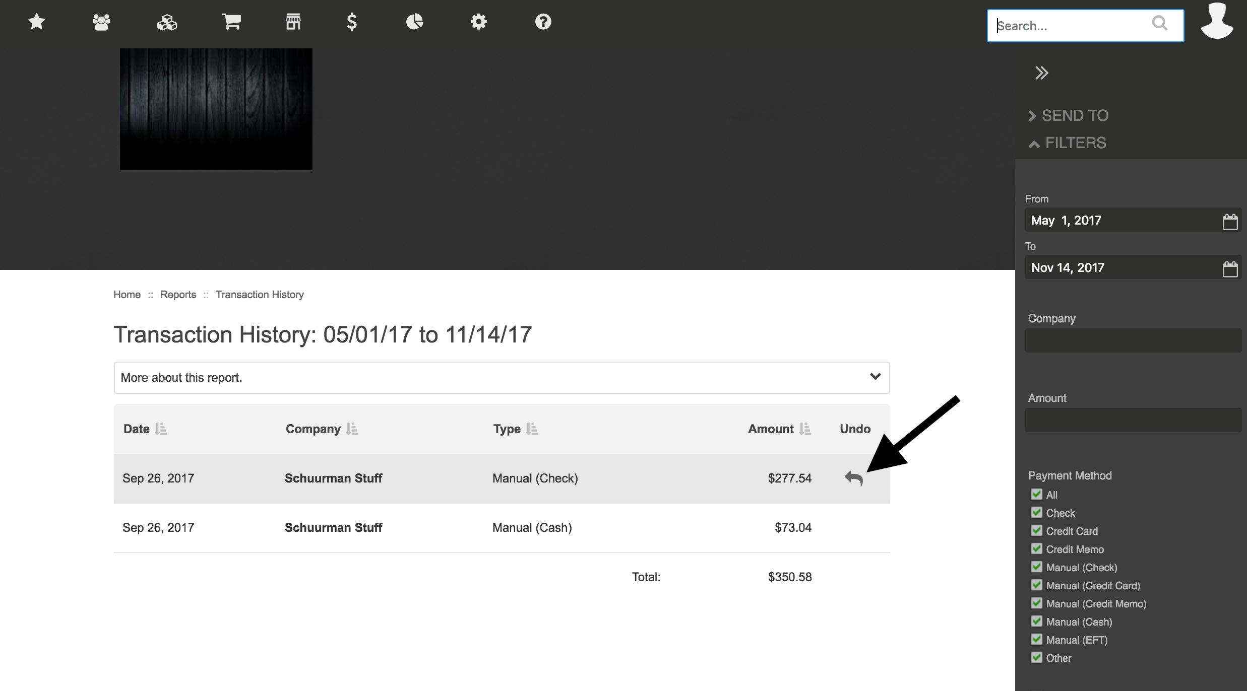Toggle off the Manual (Cash) payment filter

pos(1035,621)
